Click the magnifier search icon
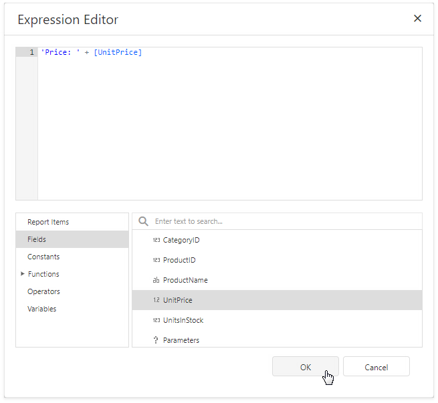 143,221
